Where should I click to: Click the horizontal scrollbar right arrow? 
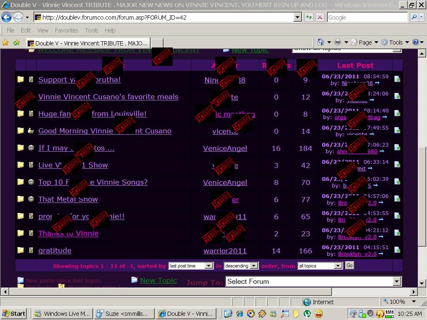(414, 292)
